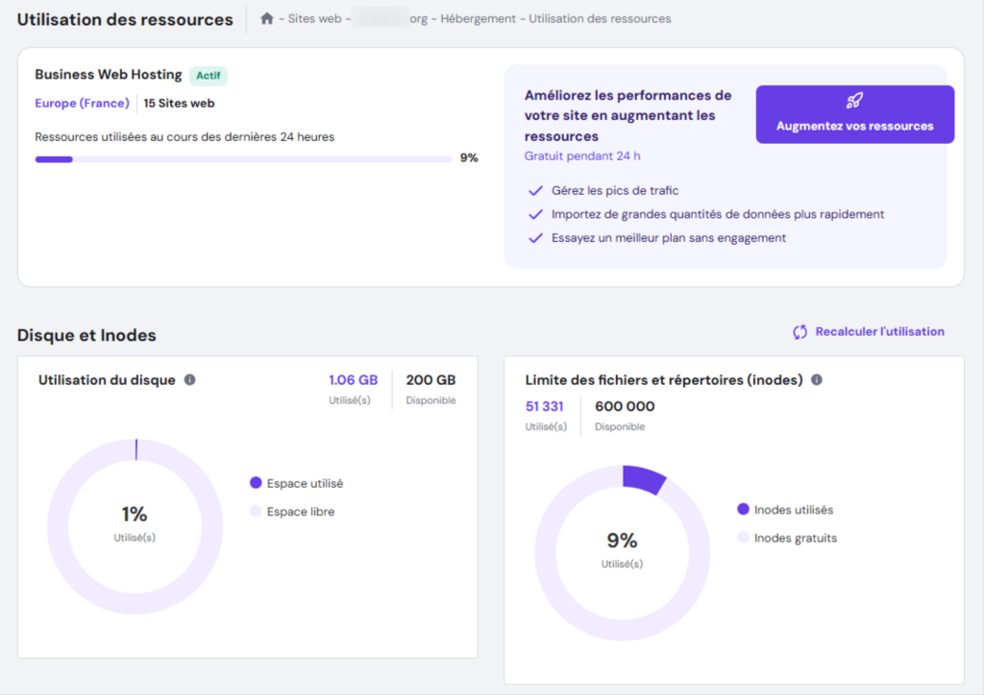
Task: Select the Actif status badge
Action: click(208, 75)
